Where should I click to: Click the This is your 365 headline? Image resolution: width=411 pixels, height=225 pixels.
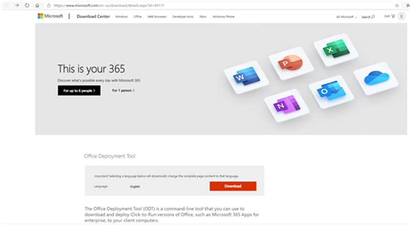tap(91, 69)
